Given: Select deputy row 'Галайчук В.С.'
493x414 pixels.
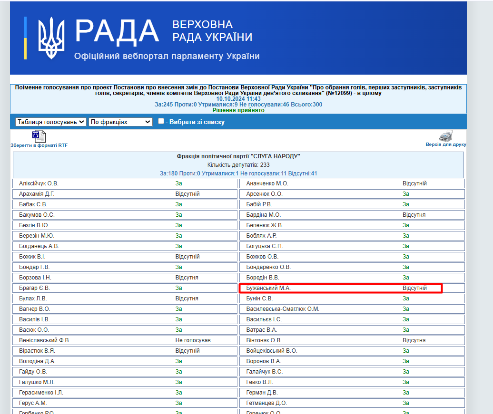Looking at the screenshot, I should (x=352, y=372).
